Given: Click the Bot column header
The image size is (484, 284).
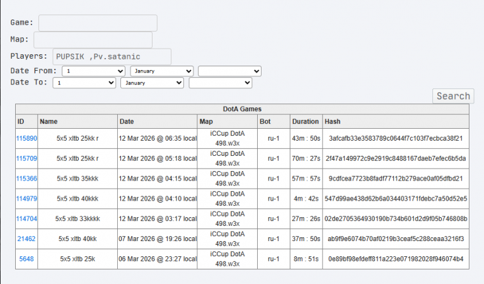Looking at the screenshot, I should click(x=274, y=121).
